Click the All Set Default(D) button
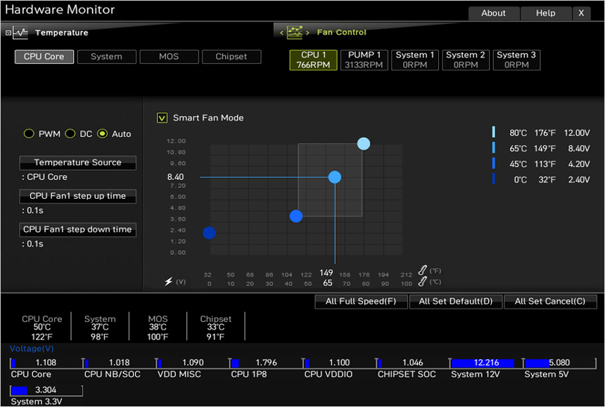 point(456,302)
